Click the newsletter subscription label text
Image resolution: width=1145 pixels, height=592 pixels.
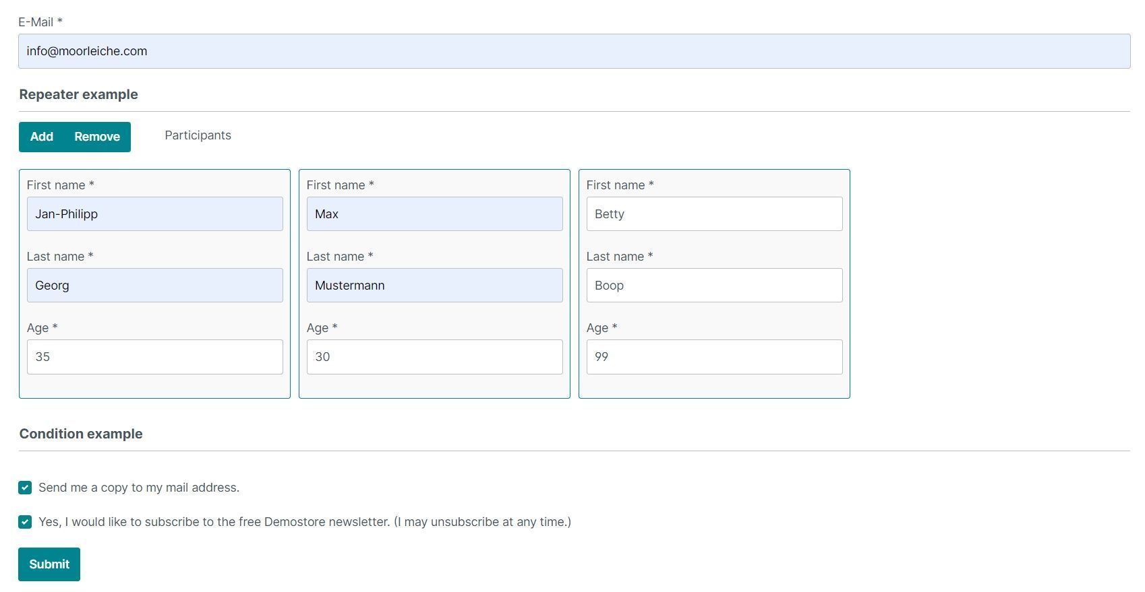(x=304, y=522)
